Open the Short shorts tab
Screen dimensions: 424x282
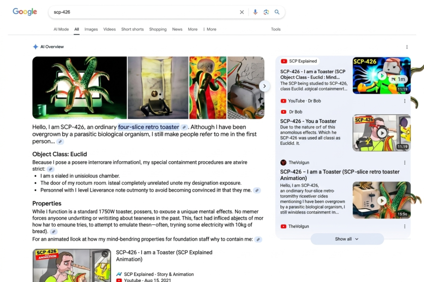click(132, 29)
